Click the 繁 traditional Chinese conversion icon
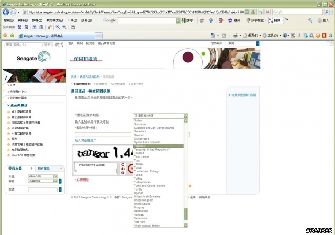The image size is (335, 235). pyautogui.click(x=20, y=27)
